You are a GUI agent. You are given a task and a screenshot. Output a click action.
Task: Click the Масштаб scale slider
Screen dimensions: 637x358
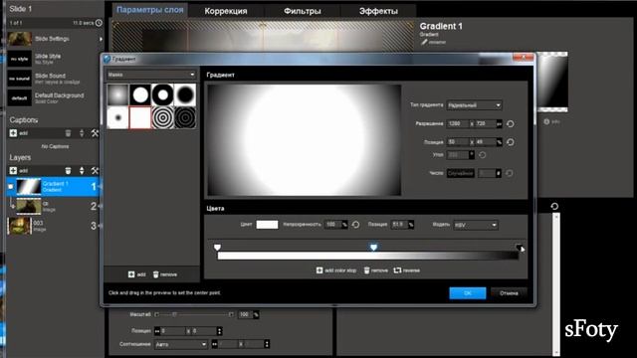193,314
